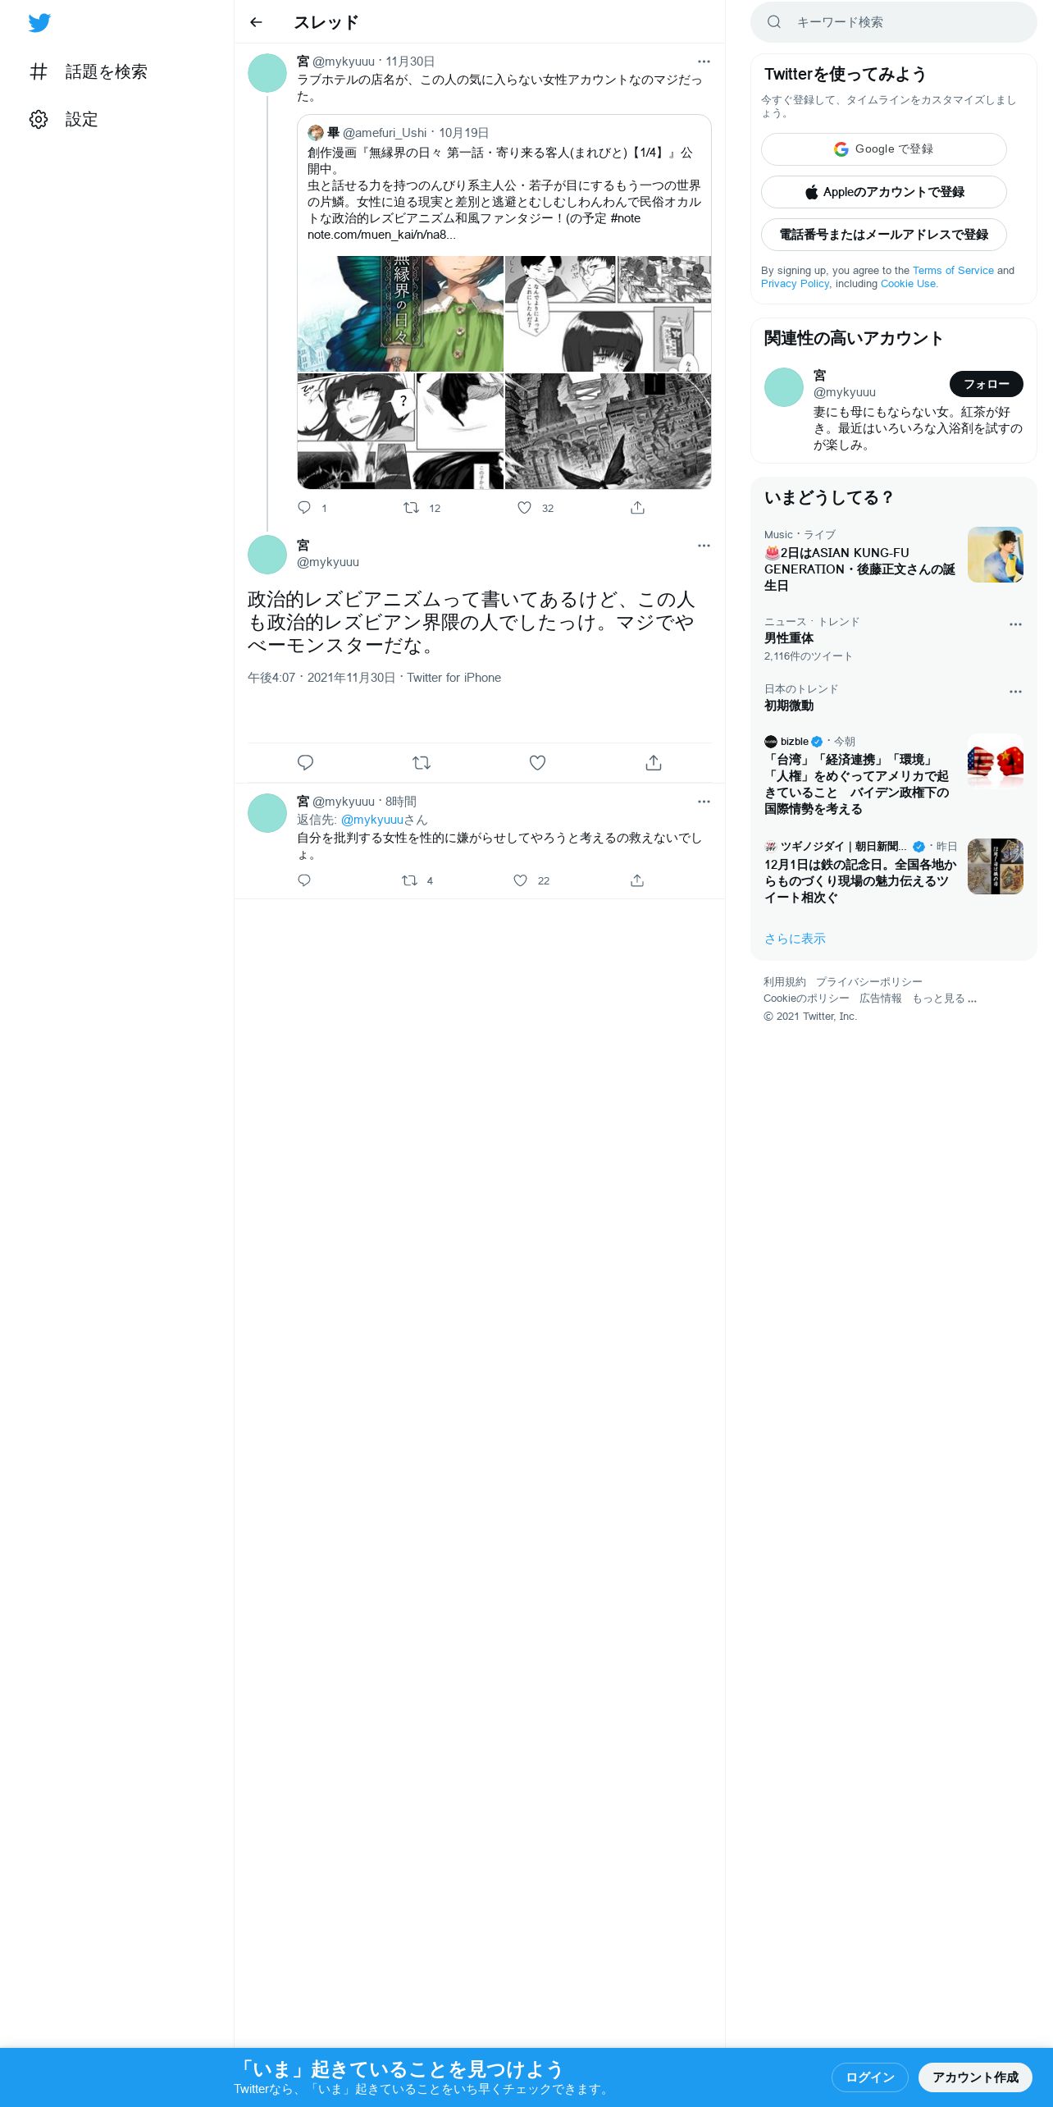Go back using the arrow next to スレッド
Image resolution: width=1053 pixels, height=2107 pixels.
tap(256, 22)
